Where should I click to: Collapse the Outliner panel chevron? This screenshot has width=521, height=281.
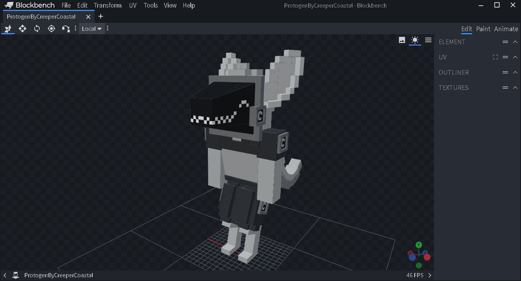[x=515, y=72]
